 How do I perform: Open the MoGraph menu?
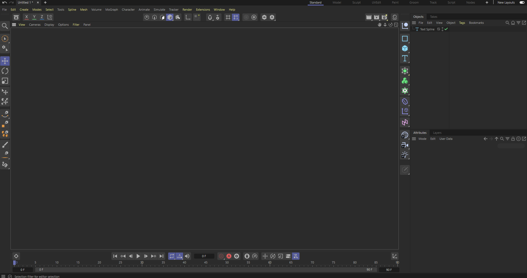click(112, 10)
